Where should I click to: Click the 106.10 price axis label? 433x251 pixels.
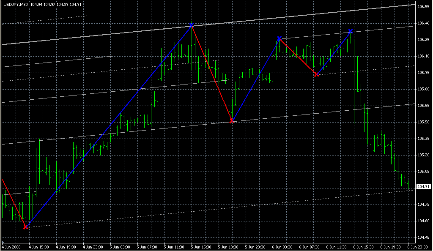click(423, 56)
